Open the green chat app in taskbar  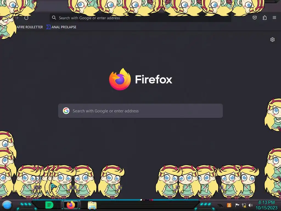[x=49, y=205]
